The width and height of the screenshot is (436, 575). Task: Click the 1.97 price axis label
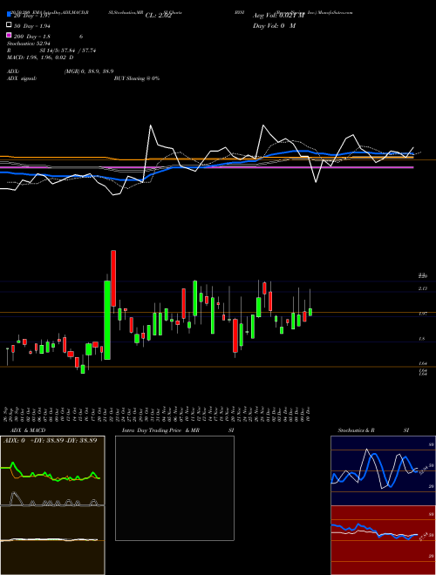[x=422, y=314]
